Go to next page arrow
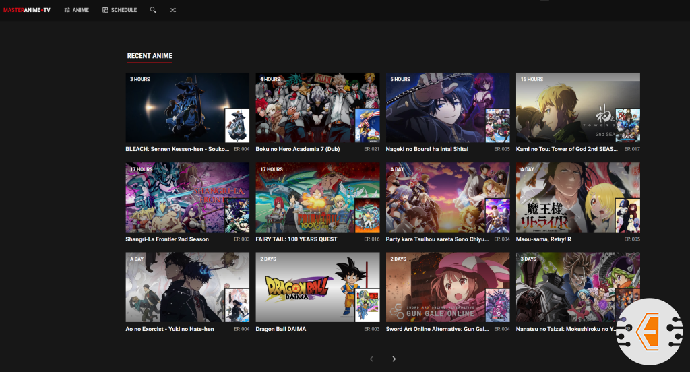 pos(394,359)
